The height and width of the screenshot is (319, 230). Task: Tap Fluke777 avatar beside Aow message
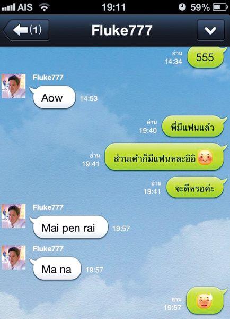14,86
